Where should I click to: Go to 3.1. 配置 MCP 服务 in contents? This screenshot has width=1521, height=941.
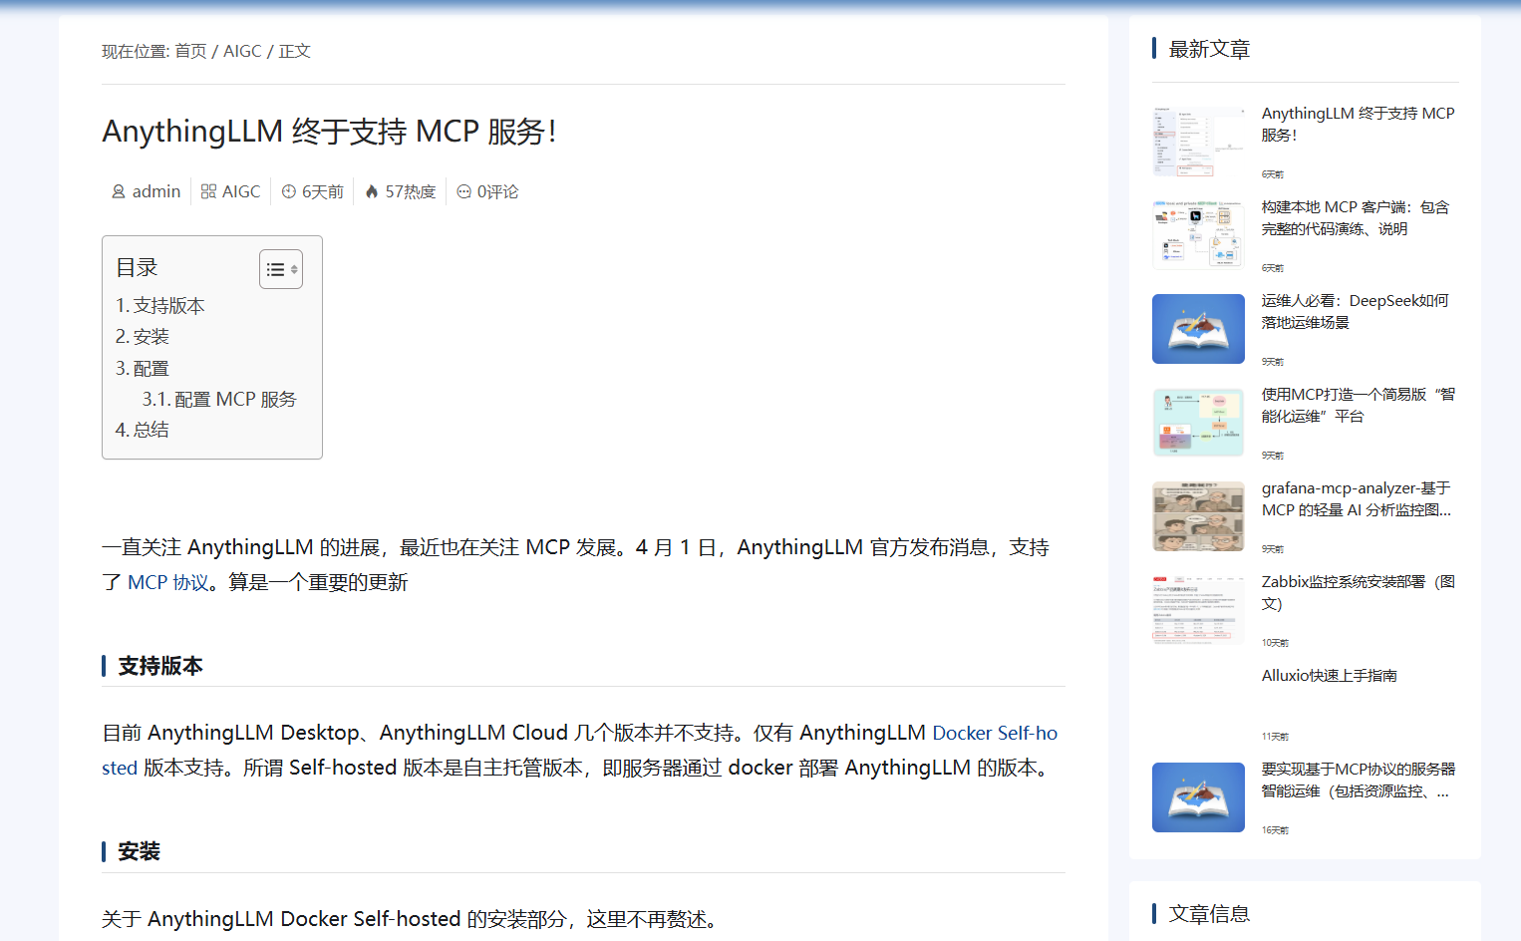pyautogui.click(x=219, y=400)
